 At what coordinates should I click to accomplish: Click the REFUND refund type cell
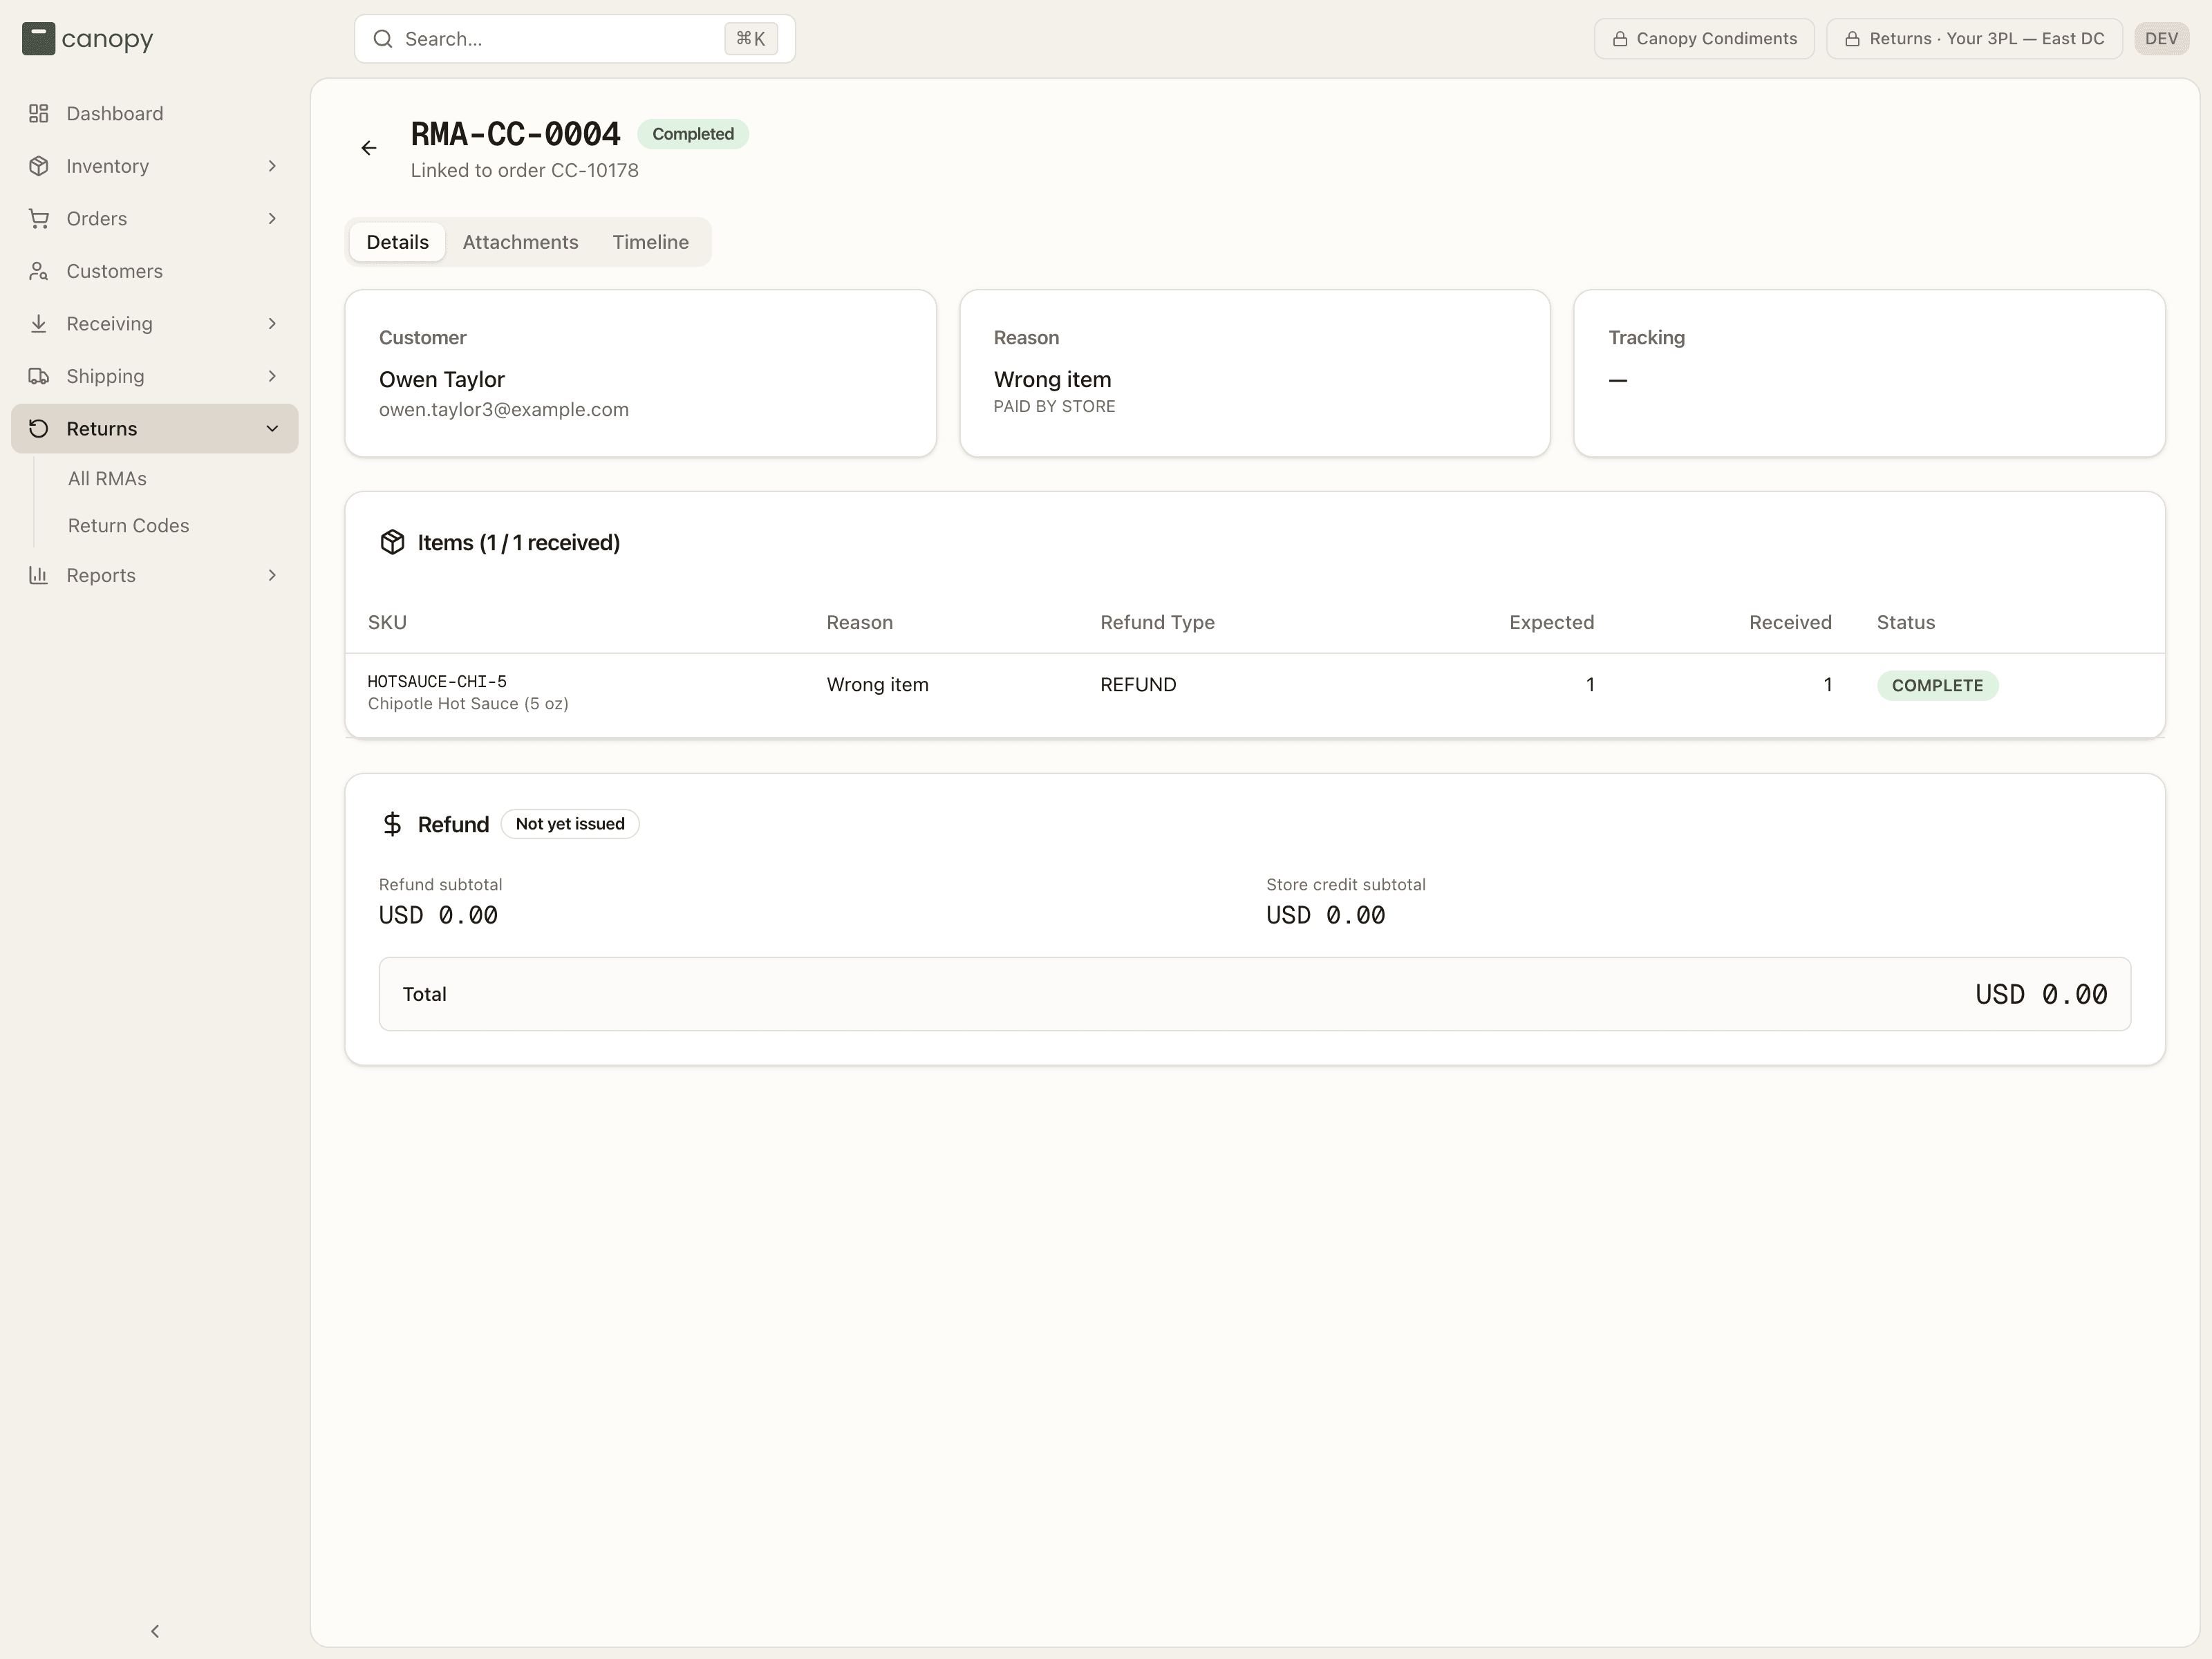1138,685
